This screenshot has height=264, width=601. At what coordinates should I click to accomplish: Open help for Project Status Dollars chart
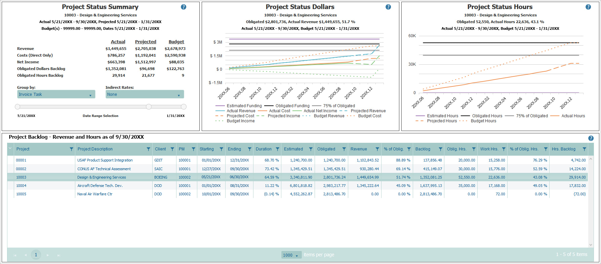click(388, 7)
